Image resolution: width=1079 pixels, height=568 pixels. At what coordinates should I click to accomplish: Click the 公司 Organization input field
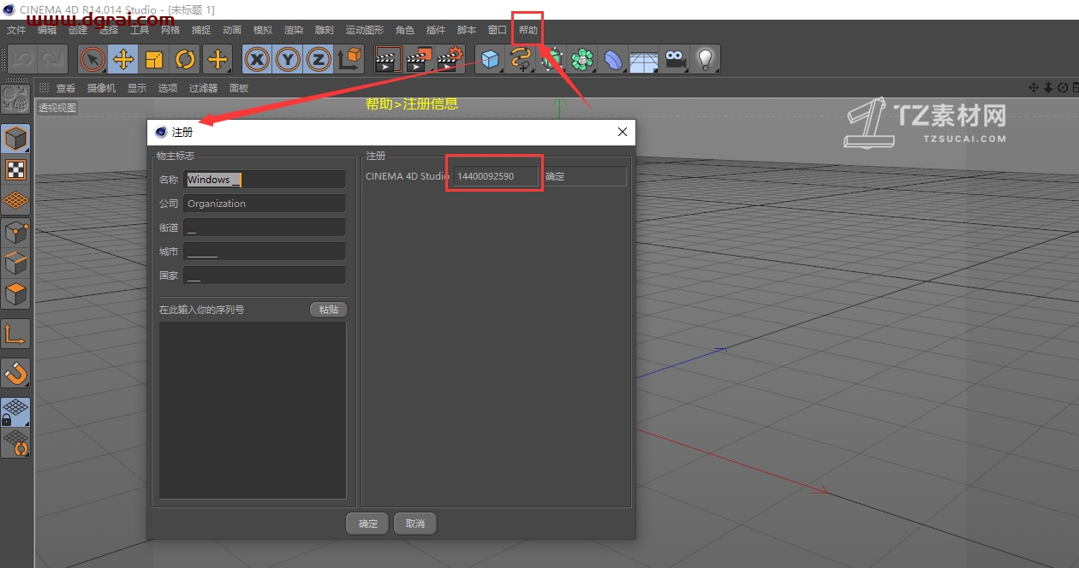(265, 204)
